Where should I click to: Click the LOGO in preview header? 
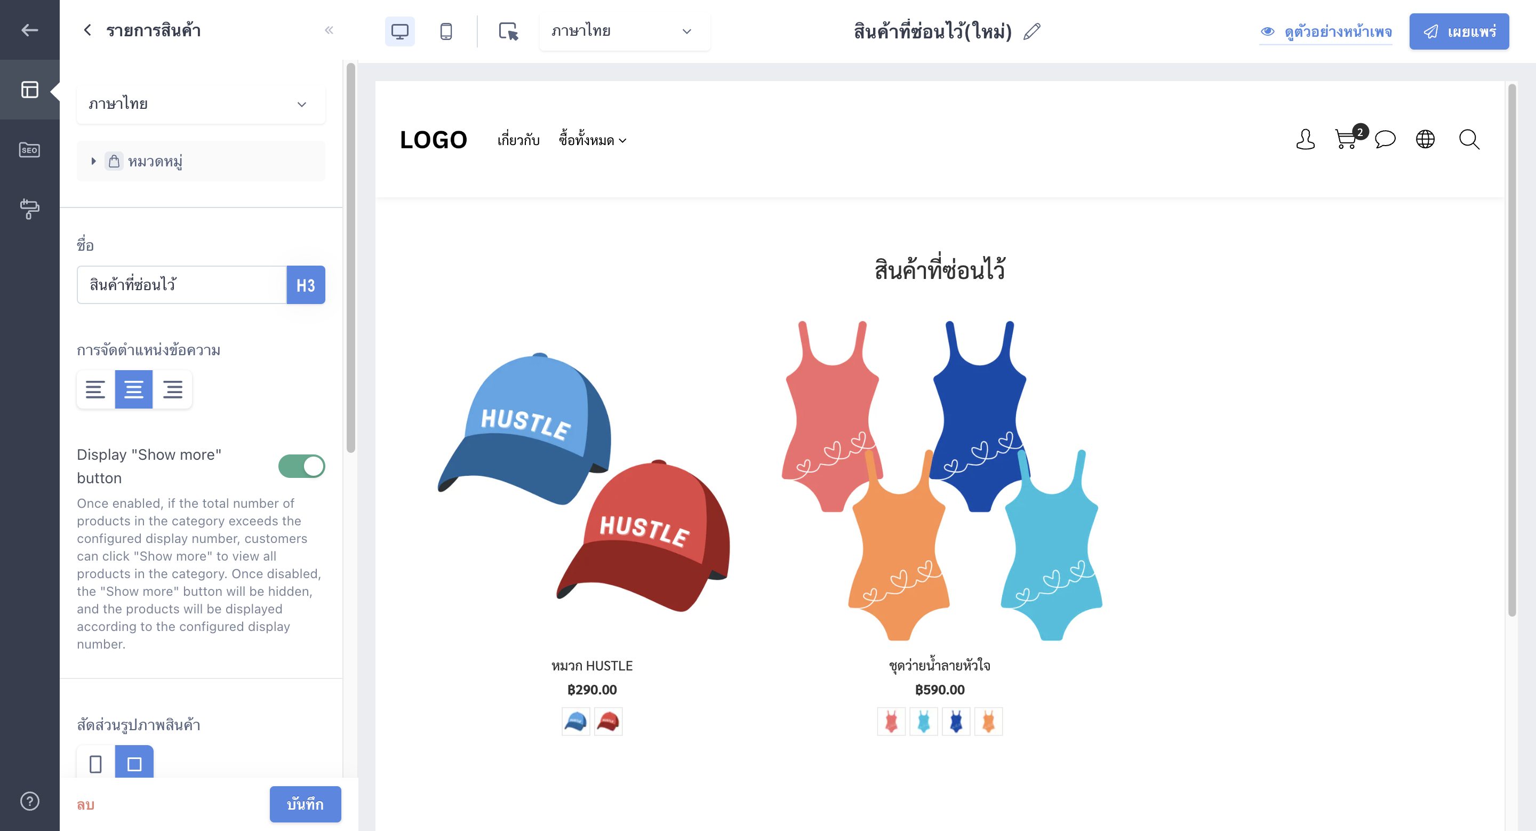(x=434, y=140)
